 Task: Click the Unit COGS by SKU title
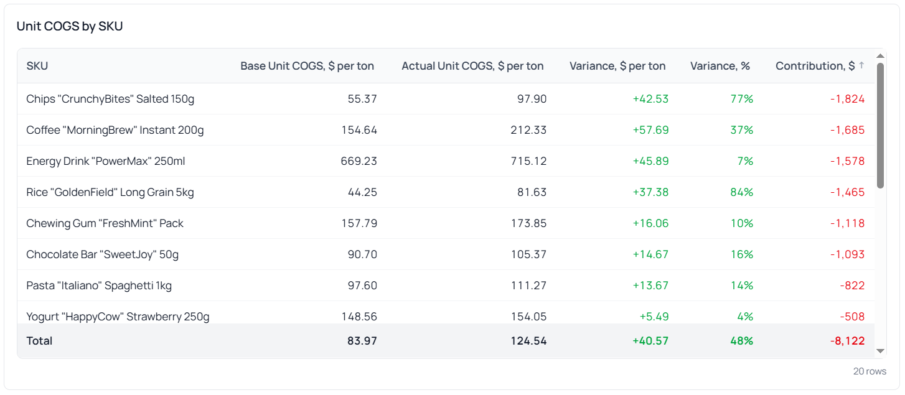point(70,26)
